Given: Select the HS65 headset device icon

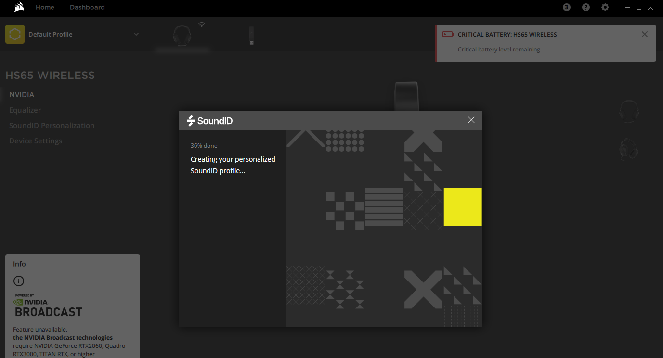Looking at the screenshot, I should pyautogui.click(x=182, y=36).
